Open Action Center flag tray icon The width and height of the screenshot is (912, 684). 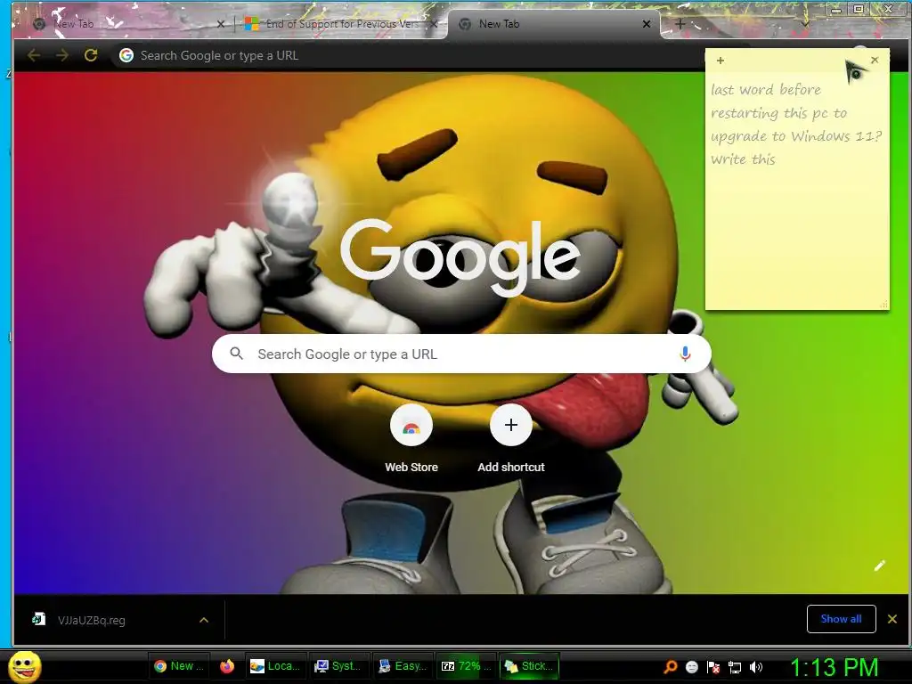point(713,667)
